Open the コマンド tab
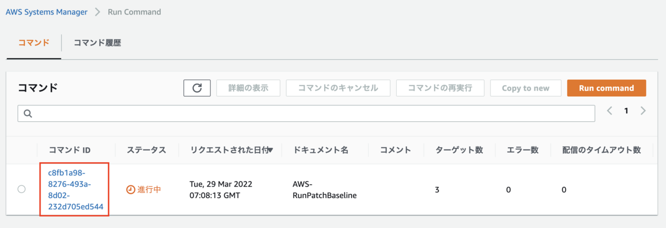Image resolution: width=666 pixels, height=228 pixels. tap(34, 43)
